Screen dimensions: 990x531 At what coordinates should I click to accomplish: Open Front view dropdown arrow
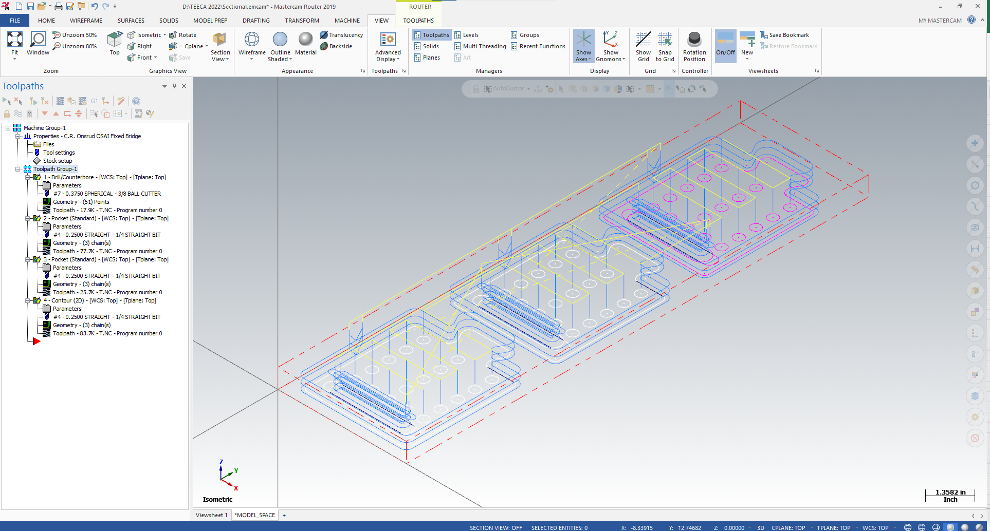155,58
